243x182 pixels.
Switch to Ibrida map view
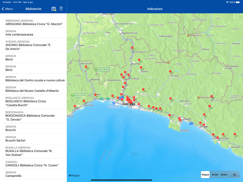tap(215, 175)
